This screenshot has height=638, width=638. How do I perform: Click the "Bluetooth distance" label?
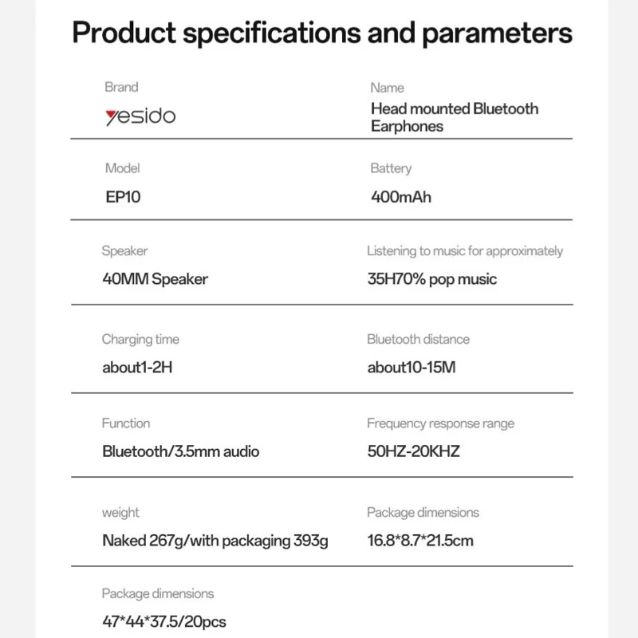click(x=418, y=340)
